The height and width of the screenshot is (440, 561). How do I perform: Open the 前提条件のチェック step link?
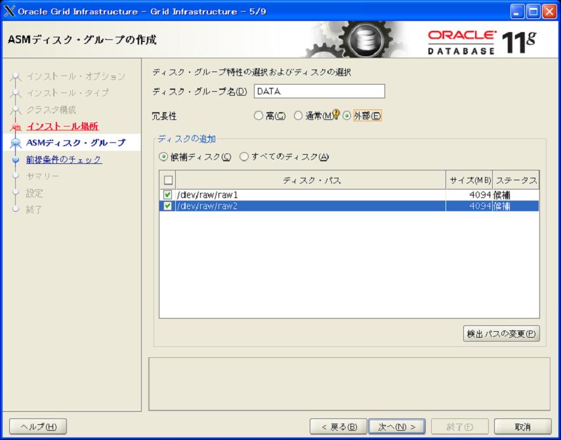[64, 159]
